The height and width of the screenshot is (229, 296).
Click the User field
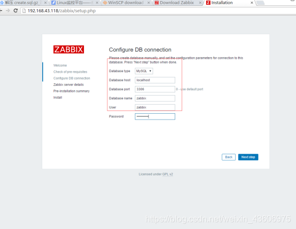pyautogui.click(x=155, y=107)
